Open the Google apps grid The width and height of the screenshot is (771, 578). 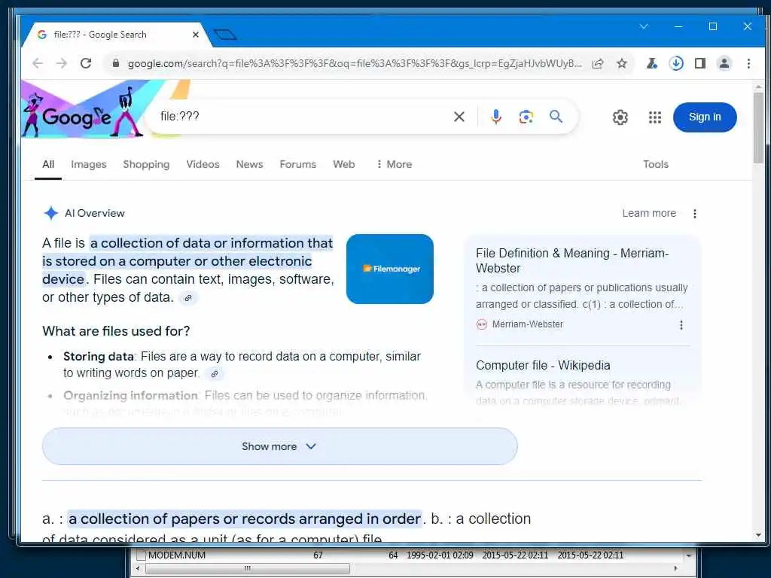(655, 117)
